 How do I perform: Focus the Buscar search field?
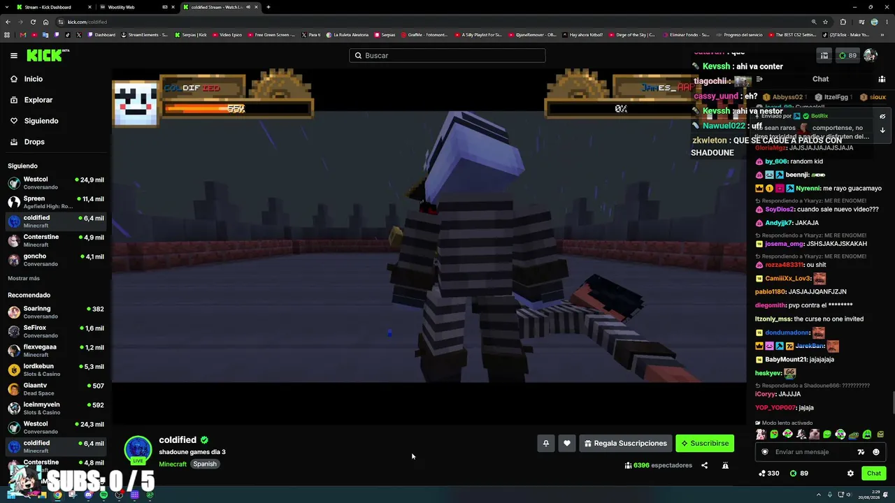pyautogui.click(x=447, y=55)
